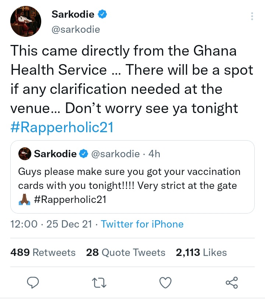Click the blue verified badge beside Sarkodie
The image size is (265, 302).
click(102, 14)
